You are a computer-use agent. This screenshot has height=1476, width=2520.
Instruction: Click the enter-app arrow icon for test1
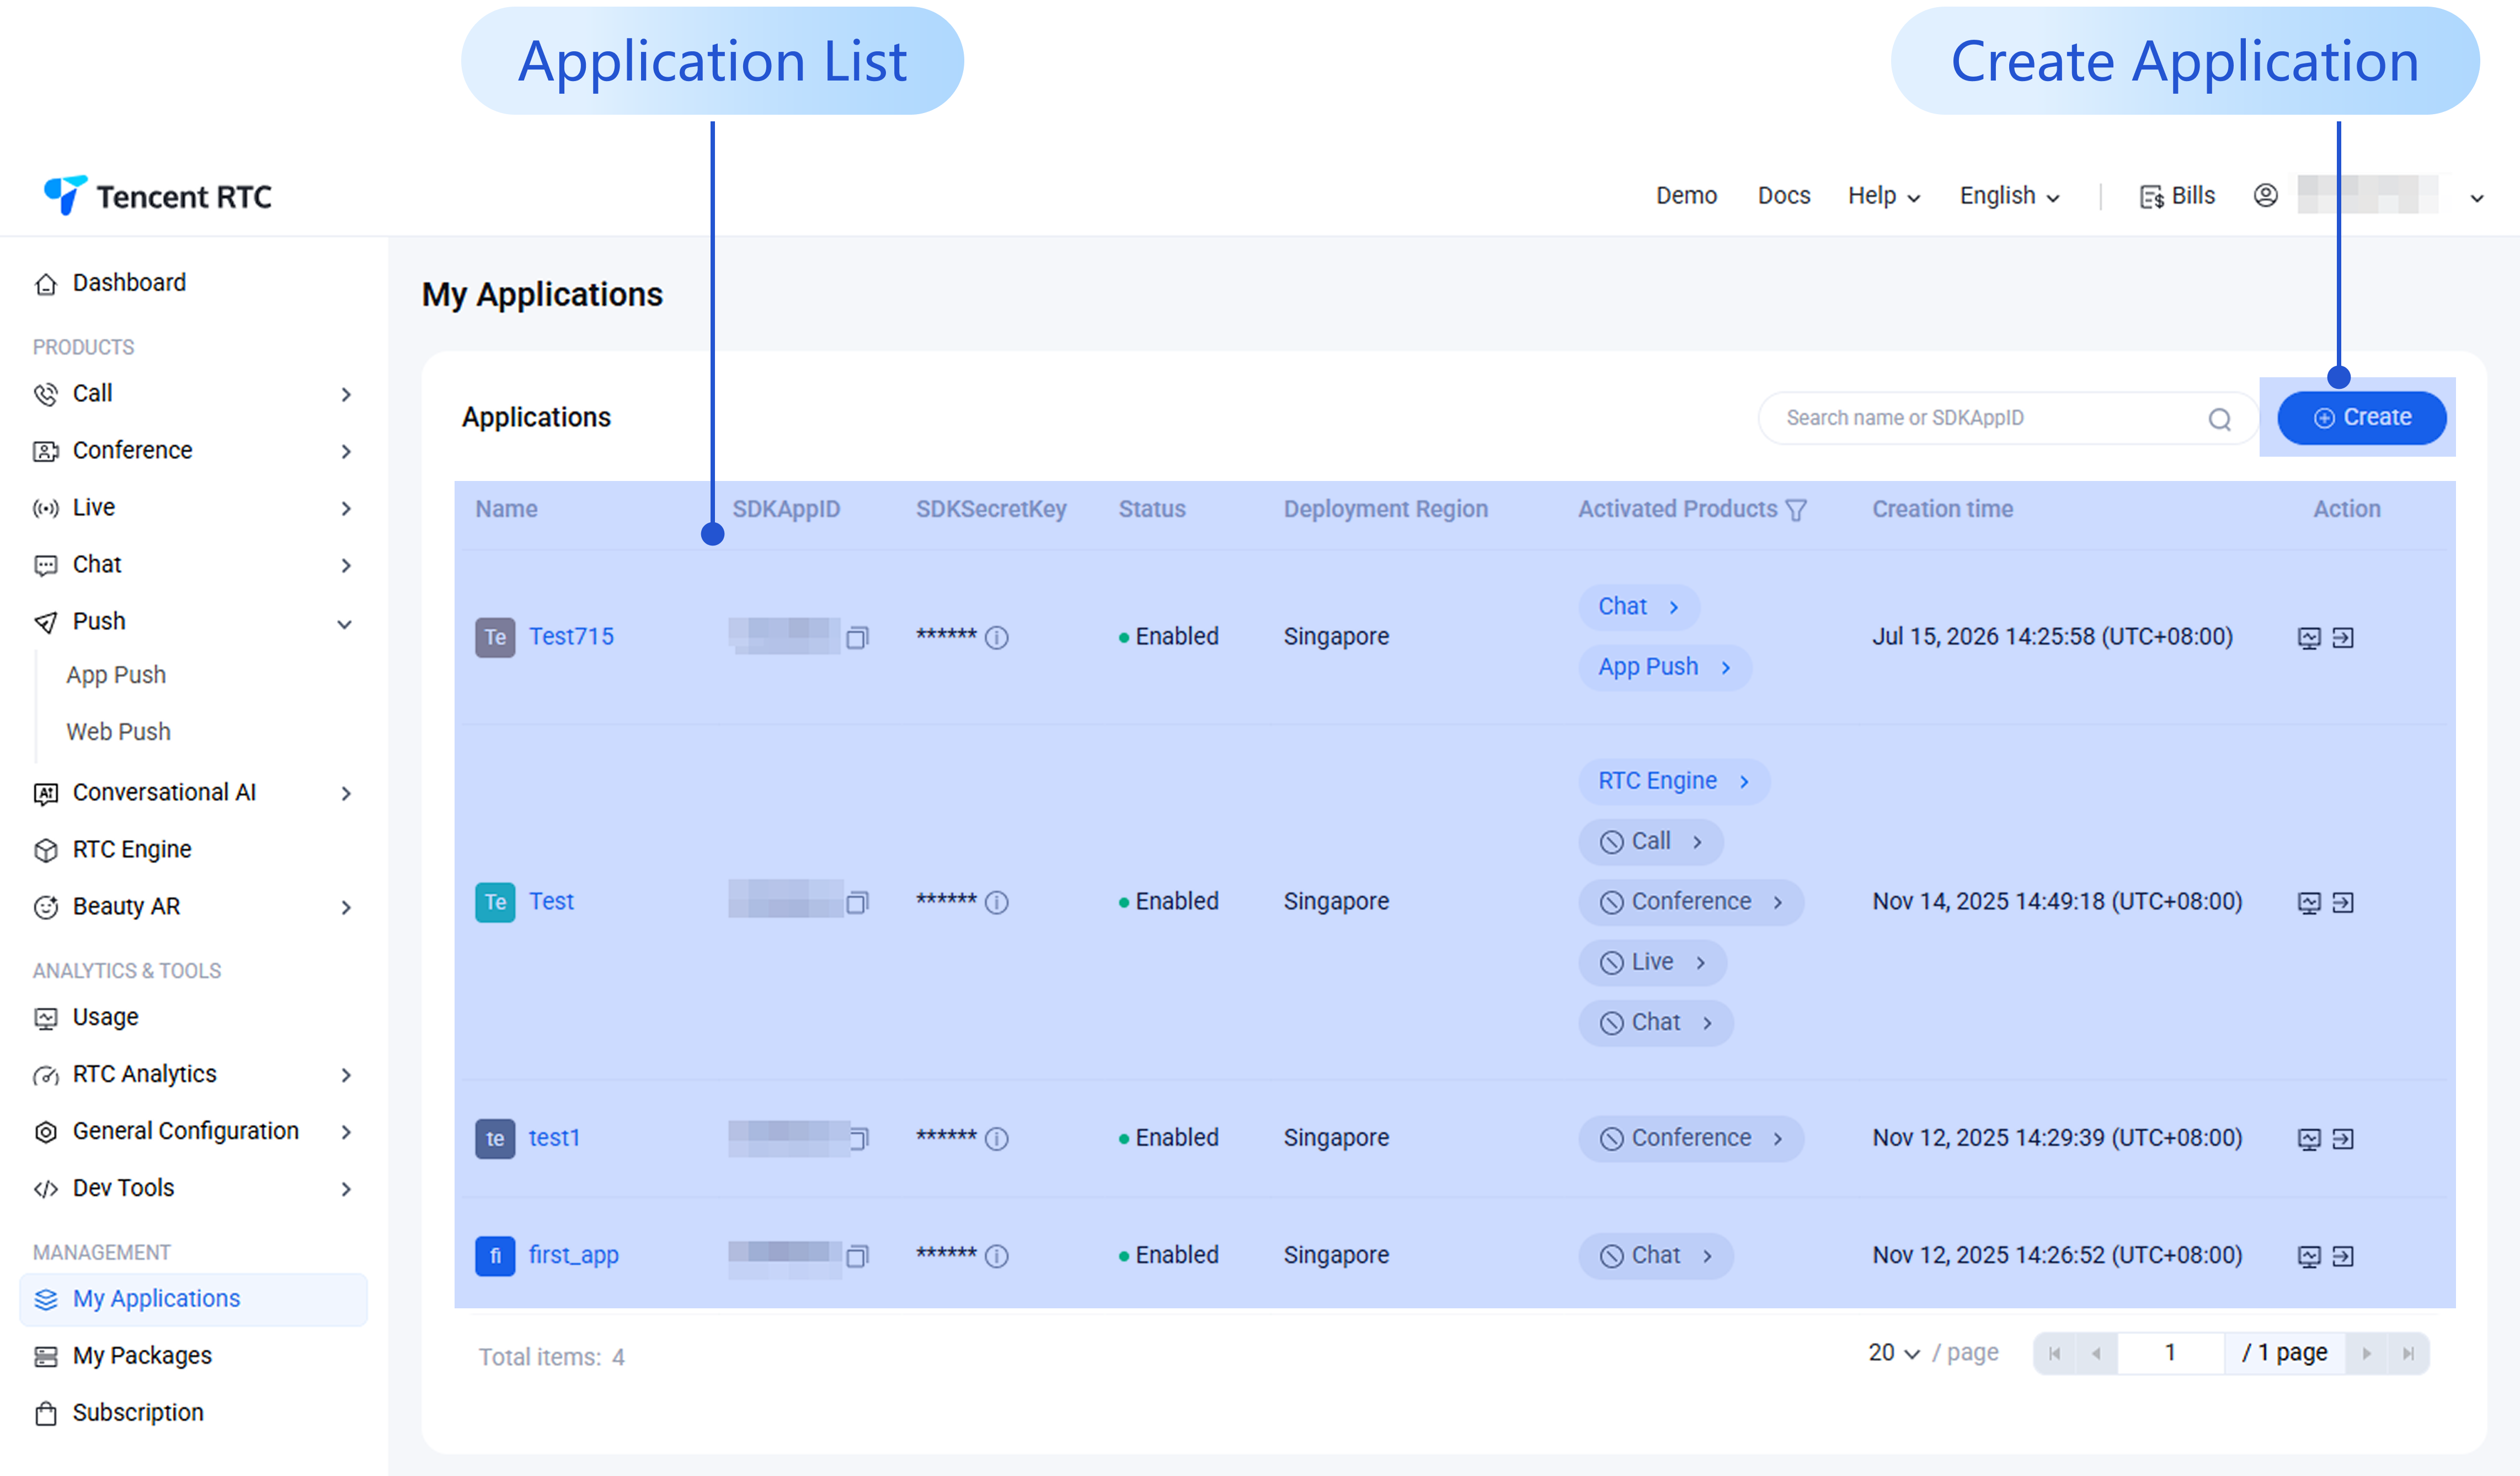2343,1139
